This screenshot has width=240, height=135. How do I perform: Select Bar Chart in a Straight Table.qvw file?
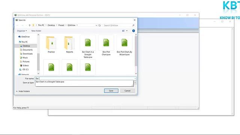click(88, 46)
